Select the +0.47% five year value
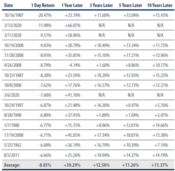Viewport: 175px width, 171px height. pyautogui.click(x=132, y=105)
